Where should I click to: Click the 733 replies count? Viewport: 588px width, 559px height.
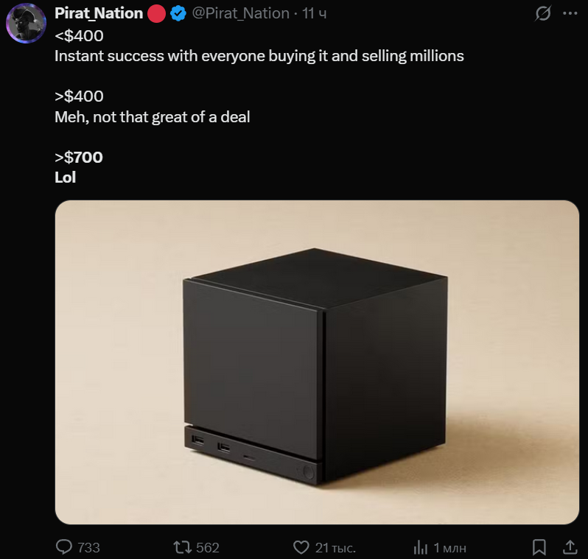(x=88, y=547)
